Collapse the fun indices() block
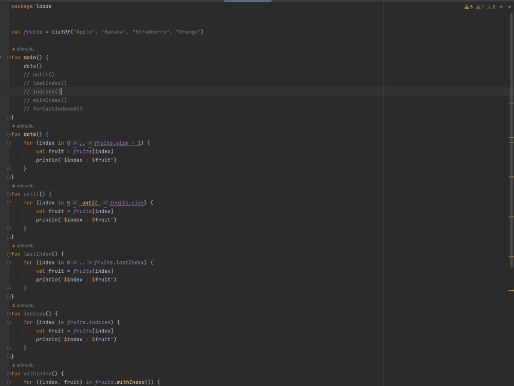The image size is (514, 386). [x=9, y=314]
